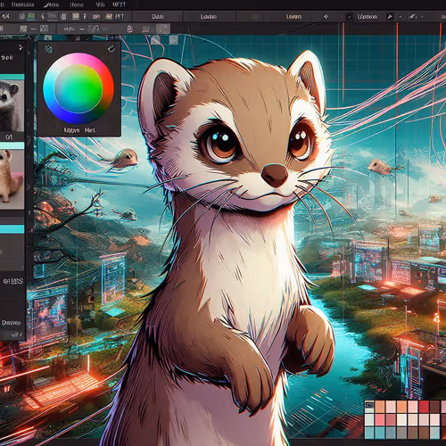
Task: Toggle the cyan bar above the ferret thumbnail
Action: 12,145
